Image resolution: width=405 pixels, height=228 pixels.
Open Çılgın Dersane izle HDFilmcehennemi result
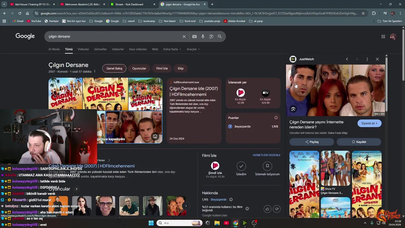pyautogui.click(x=91, y=166)
